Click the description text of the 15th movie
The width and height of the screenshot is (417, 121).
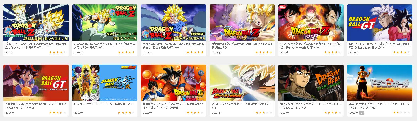(104, 45)
